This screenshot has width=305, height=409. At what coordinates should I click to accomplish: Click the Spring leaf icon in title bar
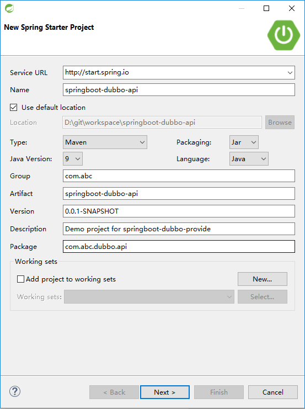click(9, 8)
